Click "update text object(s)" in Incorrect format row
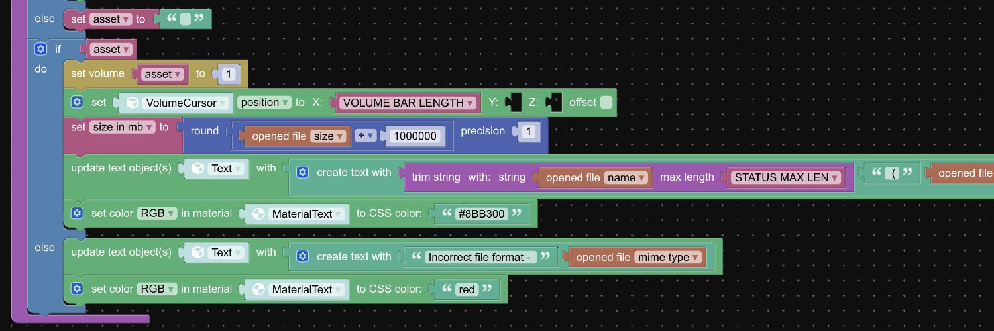Viewport: 994px width, 331px height. click(121, 252)
